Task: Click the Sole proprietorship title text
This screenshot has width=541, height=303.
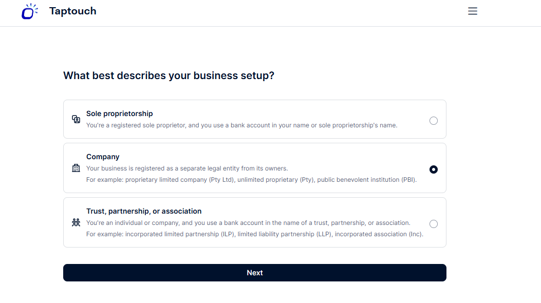Action: pos(120,113)
